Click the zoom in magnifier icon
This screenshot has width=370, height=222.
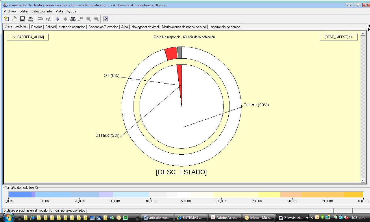[x=89, y=19]
